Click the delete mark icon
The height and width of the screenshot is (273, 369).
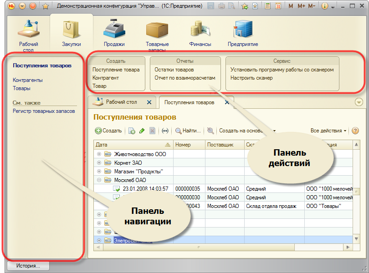[x=152, y=131]
